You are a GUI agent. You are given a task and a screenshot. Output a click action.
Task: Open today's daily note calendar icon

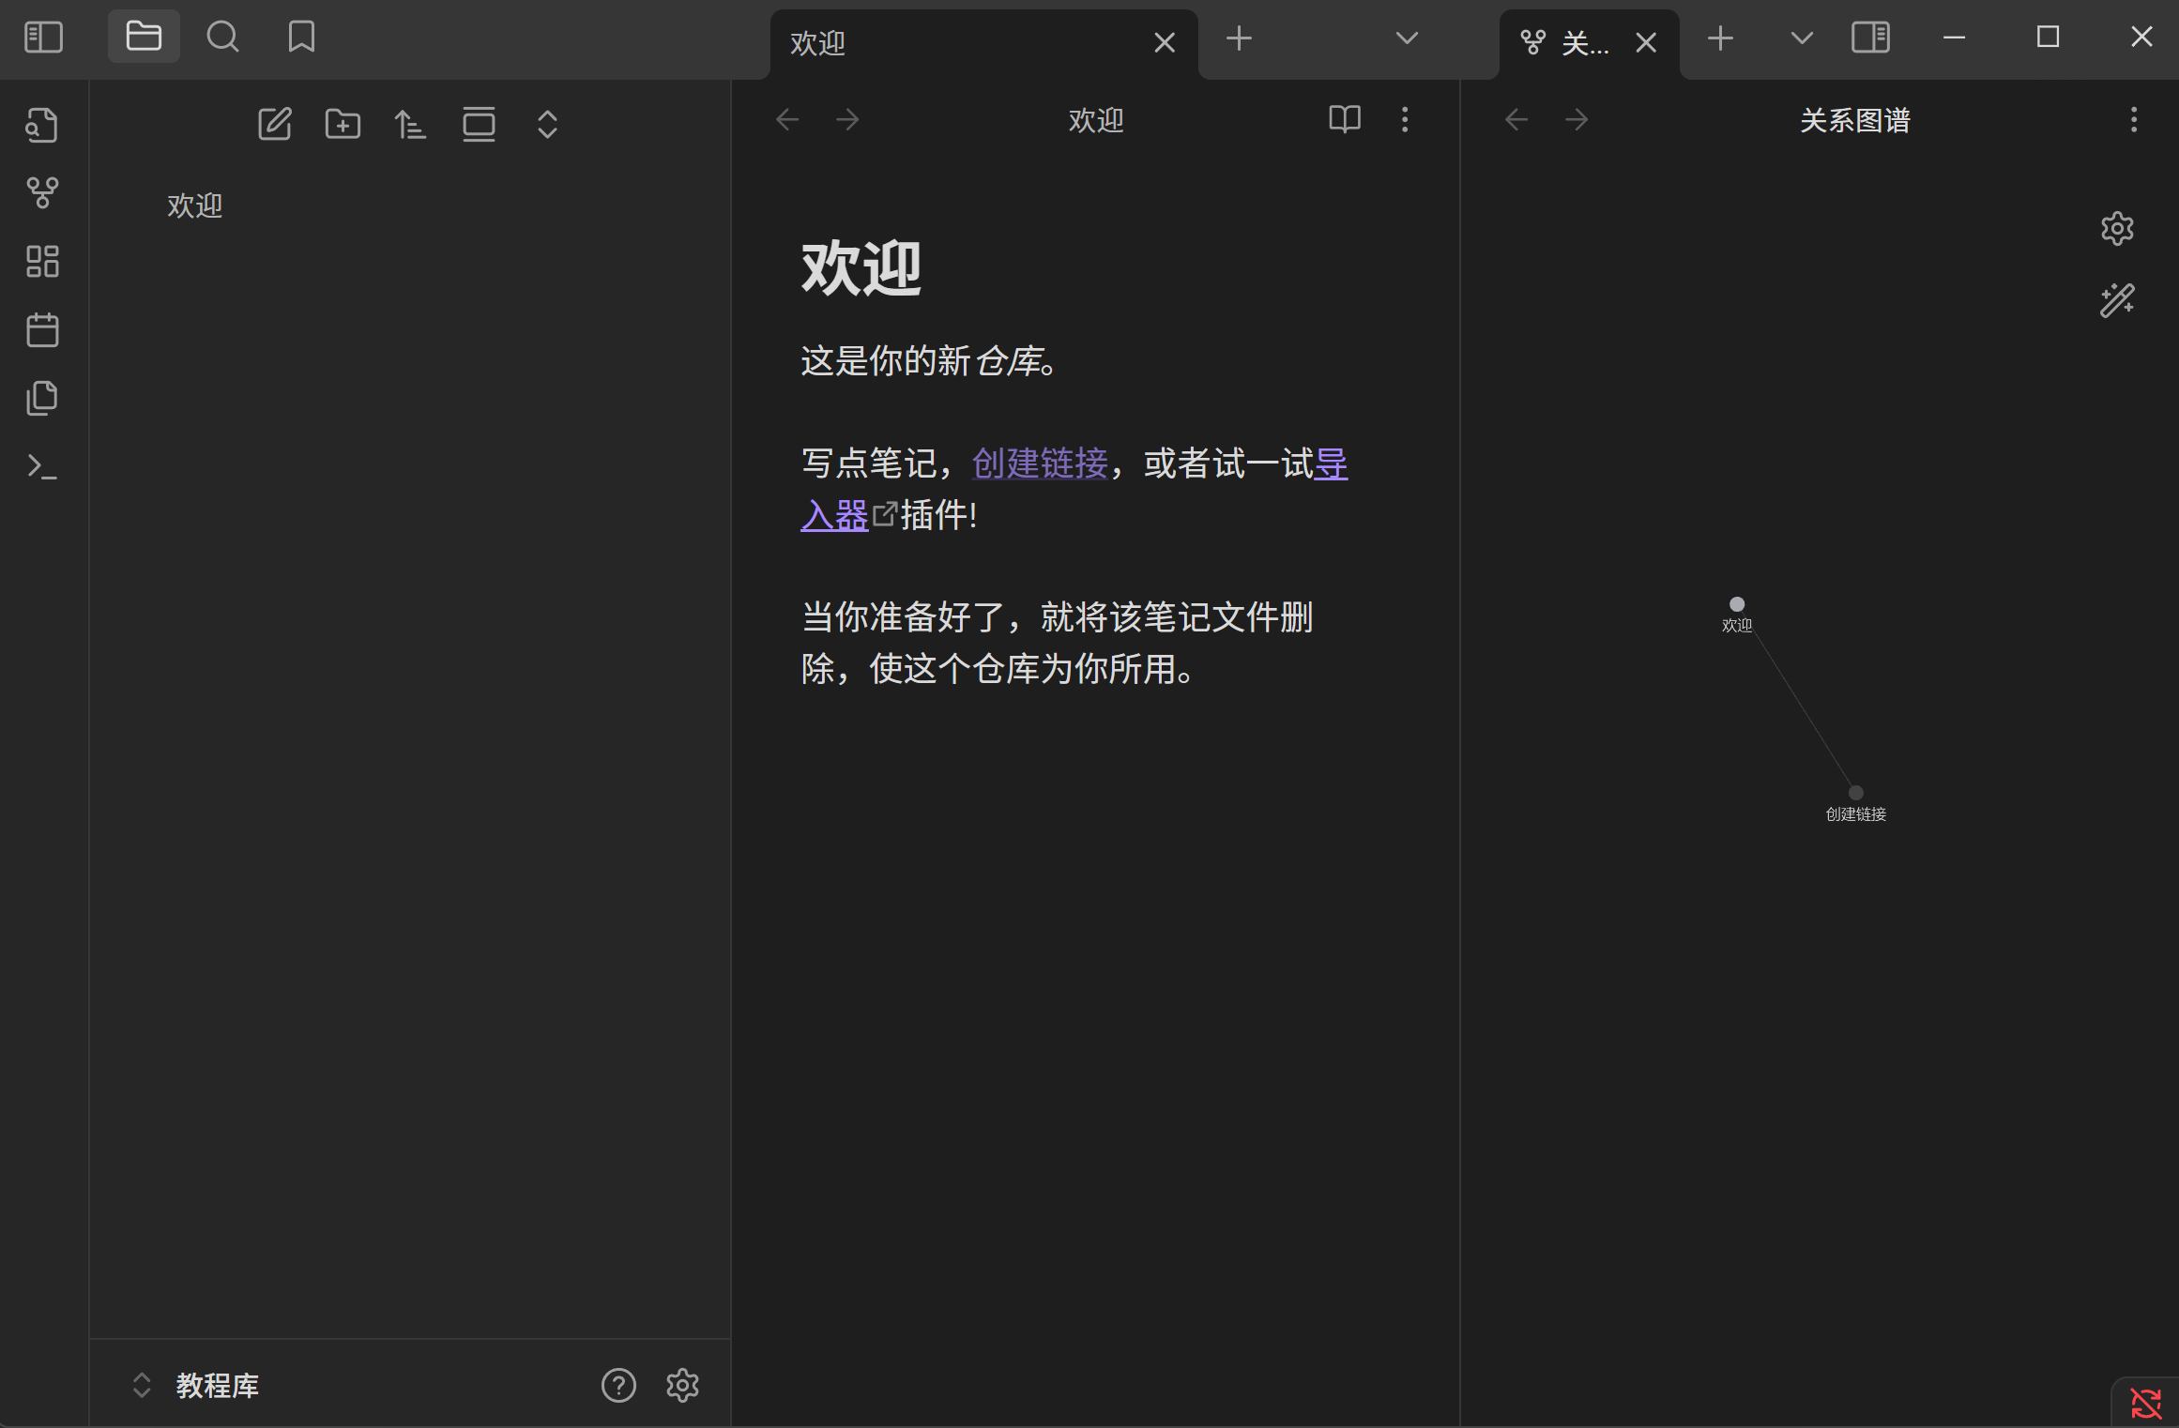click(x=42, y=330)
